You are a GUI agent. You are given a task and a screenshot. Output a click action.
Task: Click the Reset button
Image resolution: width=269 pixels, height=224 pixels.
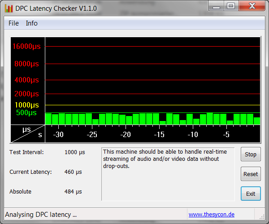[251, 174]
